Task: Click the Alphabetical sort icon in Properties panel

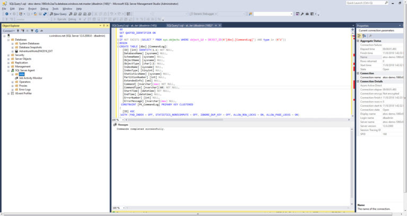Action: (364, 36)
